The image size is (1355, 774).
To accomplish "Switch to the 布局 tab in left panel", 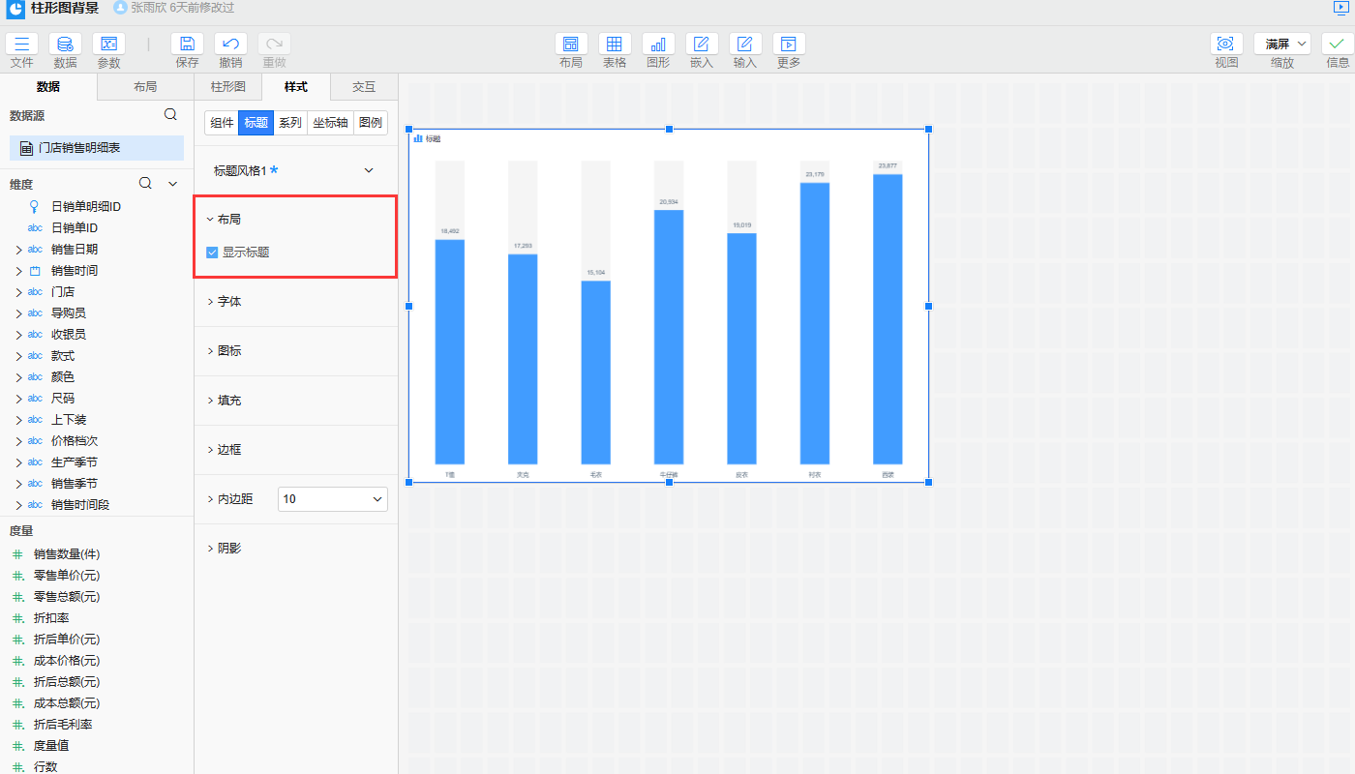I will click(x=145, y=86).
